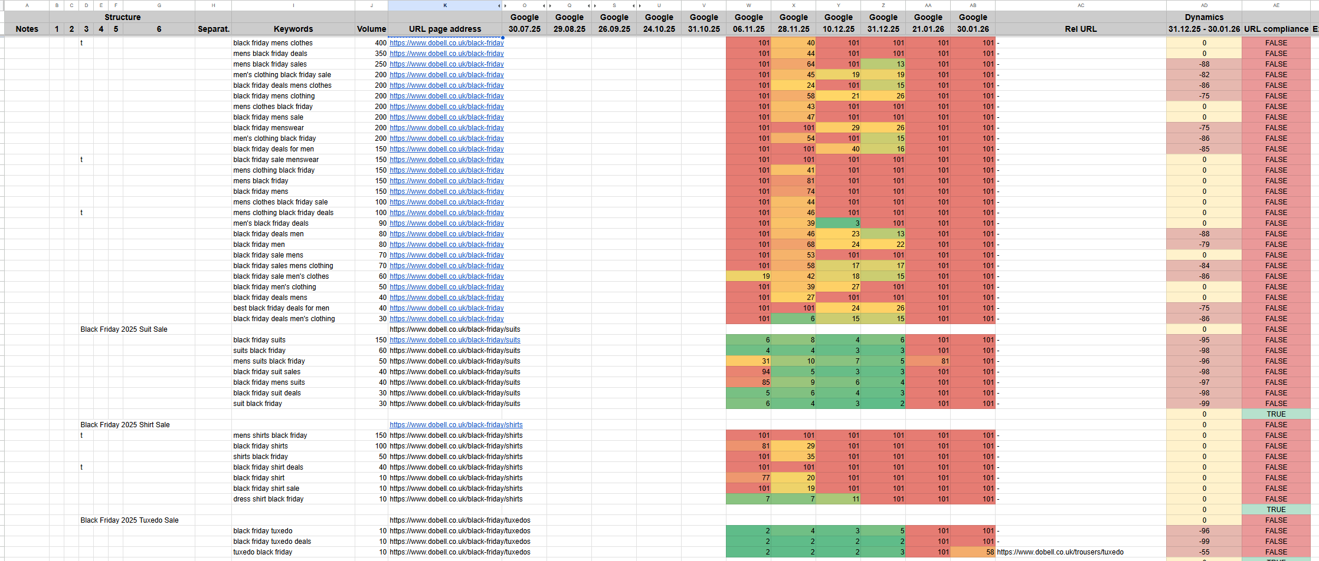Select column W by its header letter
1319x561 pixels.
click(748, 5)
